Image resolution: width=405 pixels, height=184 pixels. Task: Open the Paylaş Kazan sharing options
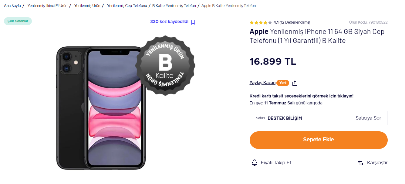pos(262,83)
